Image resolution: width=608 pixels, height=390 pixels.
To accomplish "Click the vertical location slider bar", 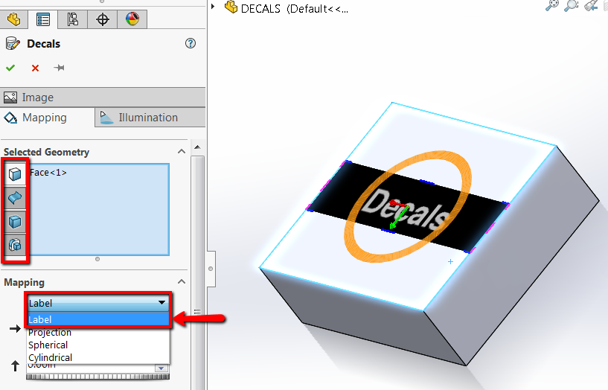I will 97,377.
